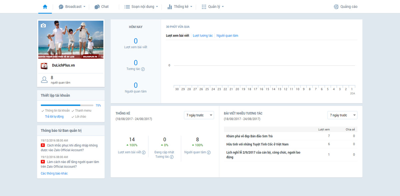Image resolution: width=400 pixels, height=196 pixels.
Task: Click info icon beside Lượt xem bài viết stat
Action: (144, 152)
